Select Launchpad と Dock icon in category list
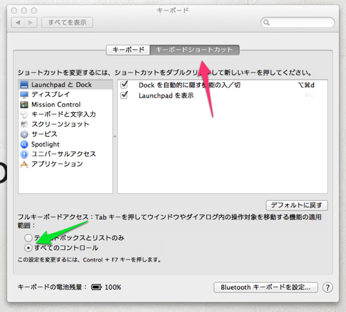This screenshot has width=346, height=312. (24, 85)
